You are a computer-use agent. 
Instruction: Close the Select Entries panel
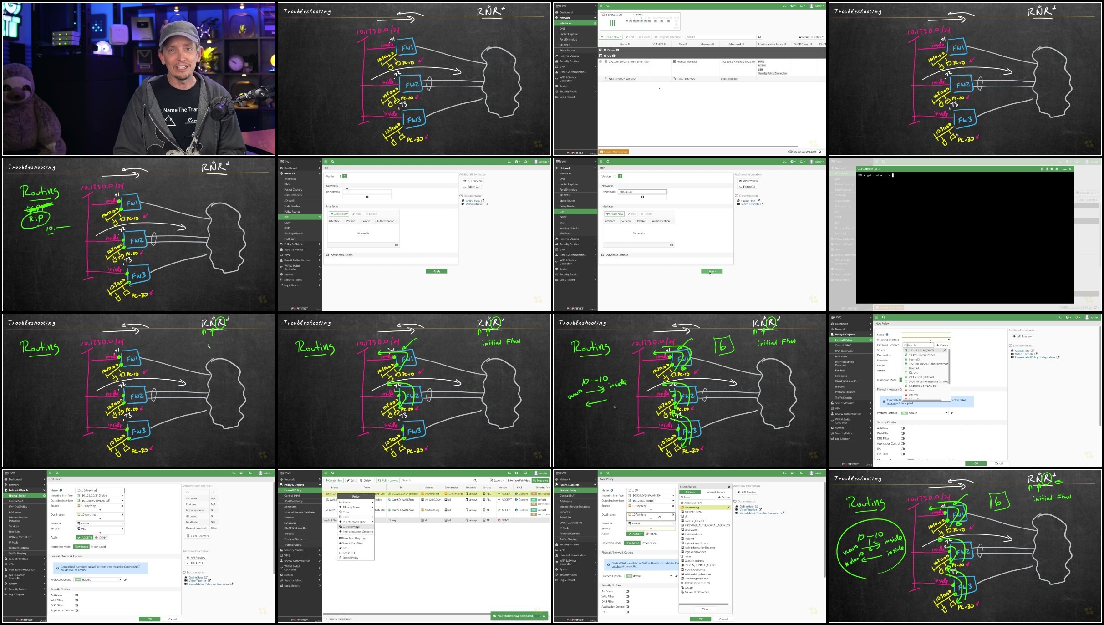click(x=729, y=487)
